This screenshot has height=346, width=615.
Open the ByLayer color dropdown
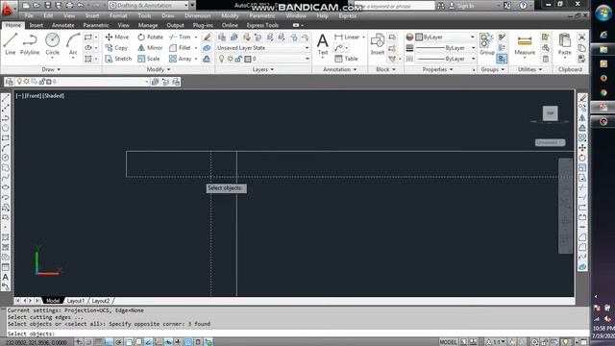coord(445,37)
